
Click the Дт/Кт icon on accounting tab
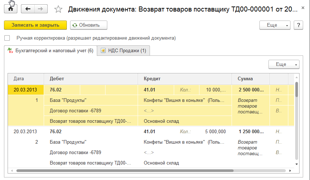pyautogui.click(x=10, y=51)
